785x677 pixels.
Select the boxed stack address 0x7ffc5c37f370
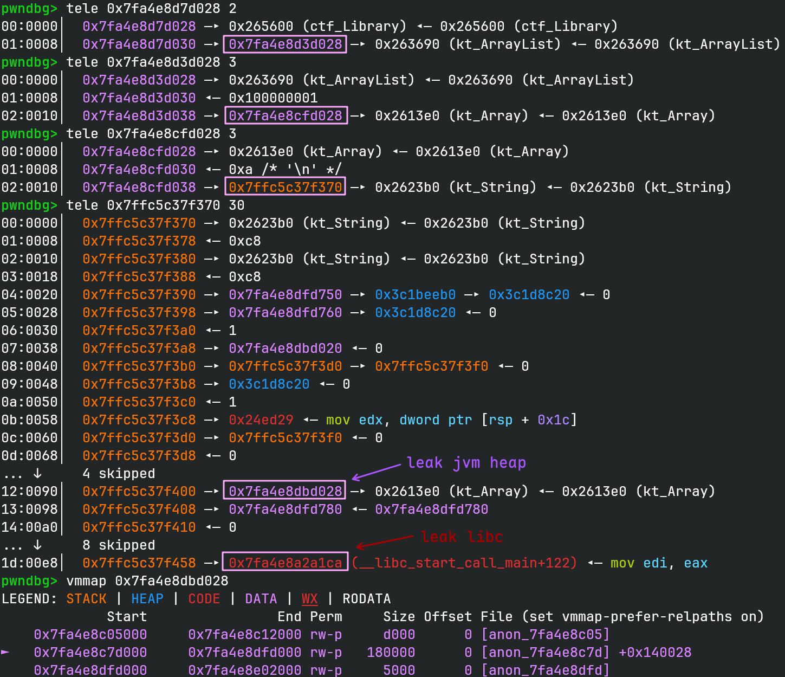[285, 187]
